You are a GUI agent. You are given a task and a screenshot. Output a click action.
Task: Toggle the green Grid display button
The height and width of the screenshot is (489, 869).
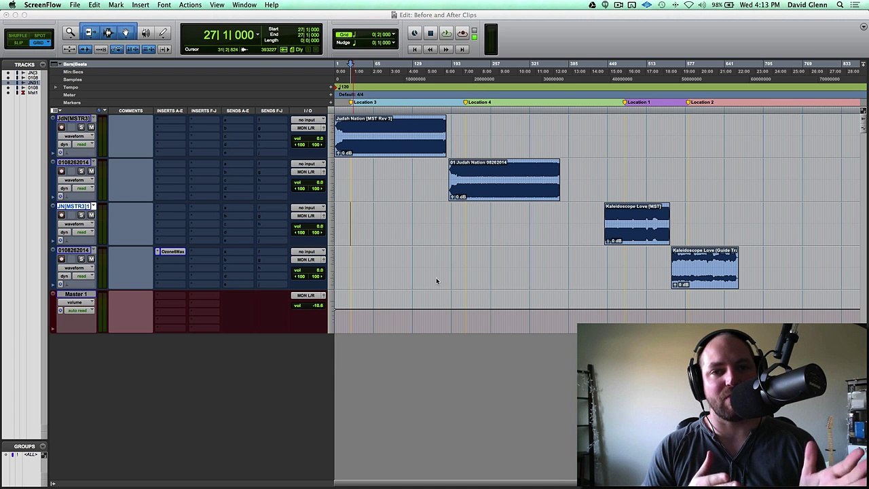click(x=344, y=35)
